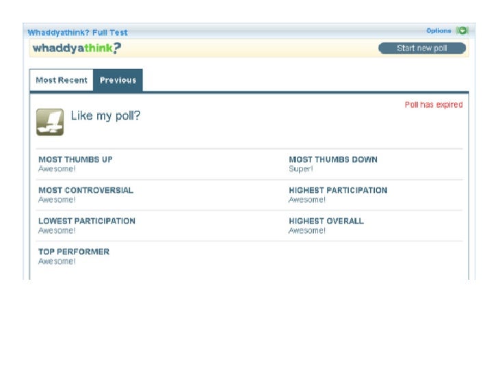The width and height of the screenshot is (498, 385).
Task: Click the MOST CONTROVERSIAL heading
Action: click(86, 190)
